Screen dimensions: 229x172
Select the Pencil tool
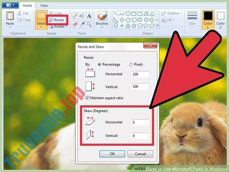point(75,16)
